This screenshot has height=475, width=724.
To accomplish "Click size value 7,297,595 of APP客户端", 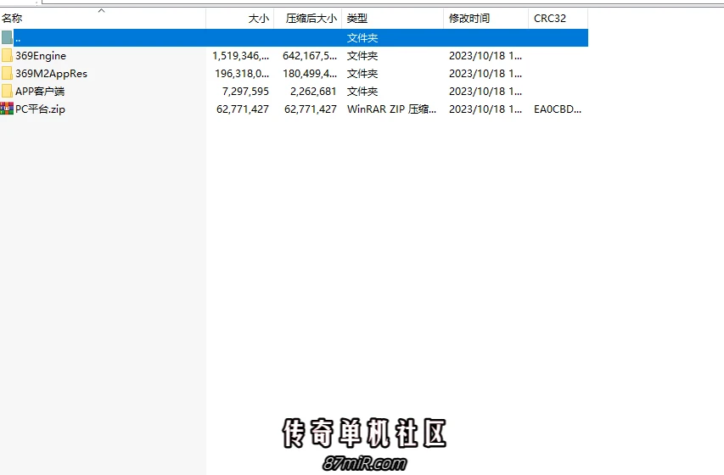I will (245, 92).
